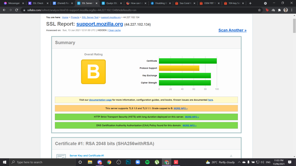Open Task View circle in taskbar
The height and width of the screenshot is (166, 296).
click(x=80, y=162)
